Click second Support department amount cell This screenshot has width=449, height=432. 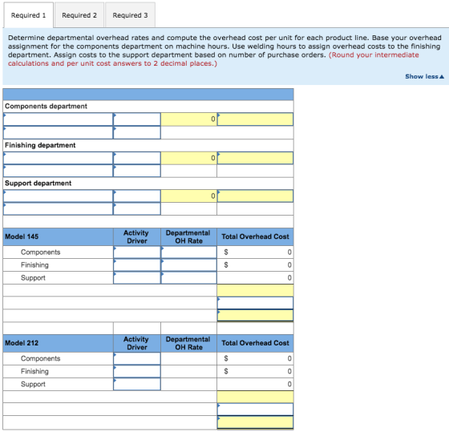(x=137, y=208)
